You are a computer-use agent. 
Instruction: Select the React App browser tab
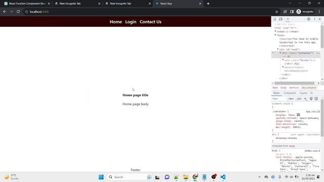tap(178, 4)
